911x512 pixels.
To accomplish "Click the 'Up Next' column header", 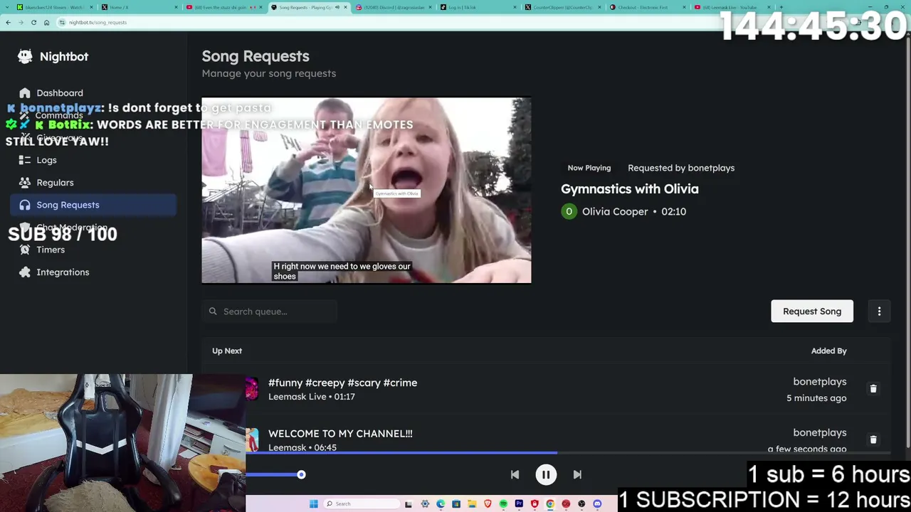I will (x=227, y=351).
